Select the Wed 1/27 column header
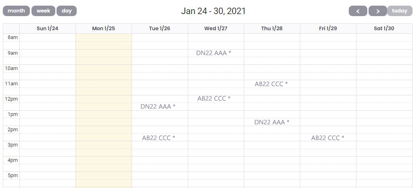 pos(216,29)
